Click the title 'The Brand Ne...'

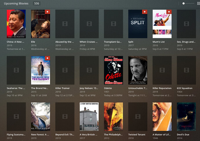click(x=40, y=88)
